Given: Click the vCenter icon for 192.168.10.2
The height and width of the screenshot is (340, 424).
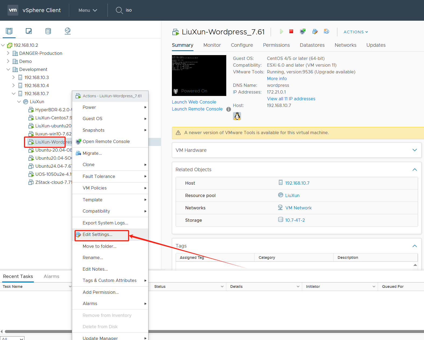Looking at the screenshot, I should (x=10, y=45).
